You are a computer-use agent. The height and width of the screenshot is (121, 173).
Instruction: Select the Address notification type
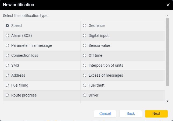[x=7, y=75]
